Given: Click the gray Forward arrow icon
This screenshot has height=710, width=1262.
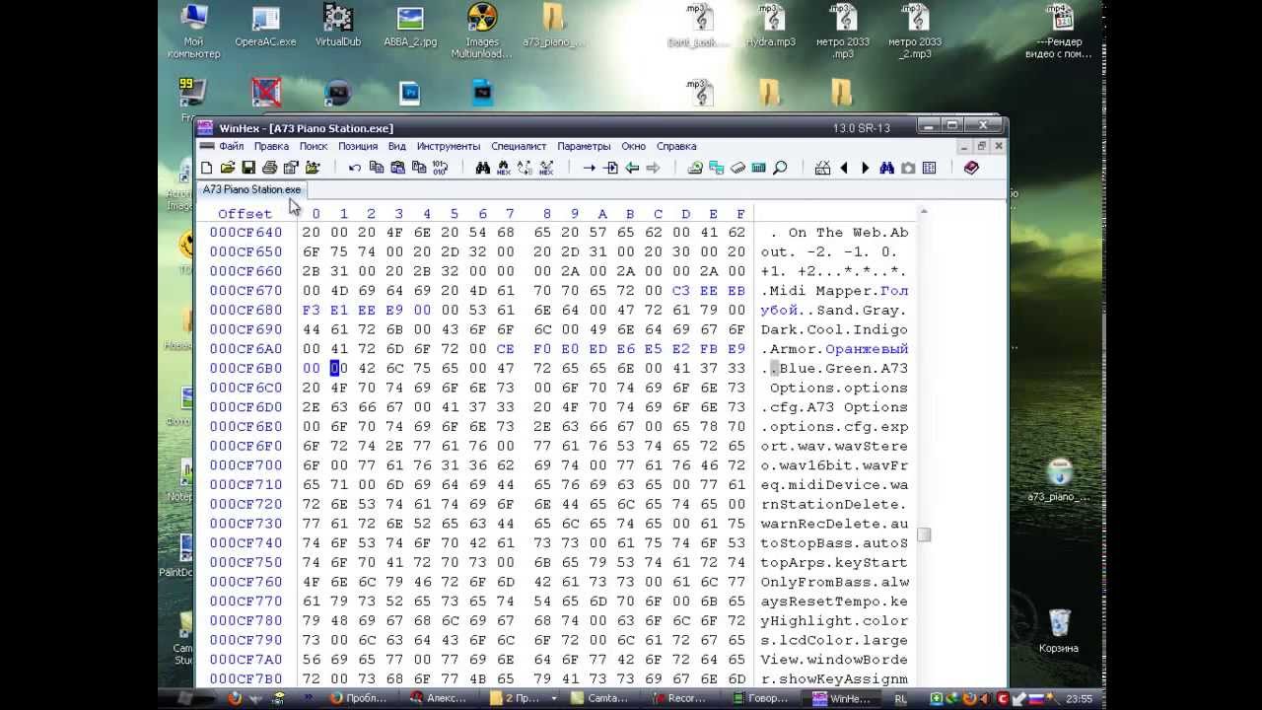Looking at the screenshot, I should (653, 168).
